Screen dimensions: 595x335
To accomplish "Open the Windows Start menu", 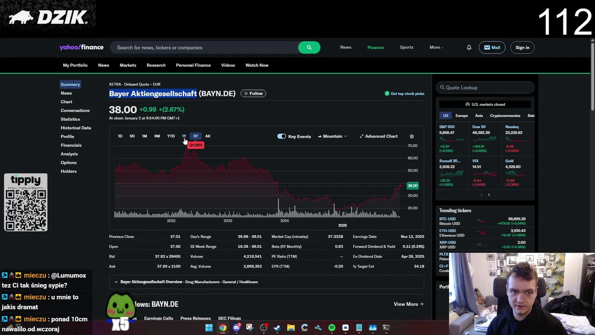I will coord(209,328).
